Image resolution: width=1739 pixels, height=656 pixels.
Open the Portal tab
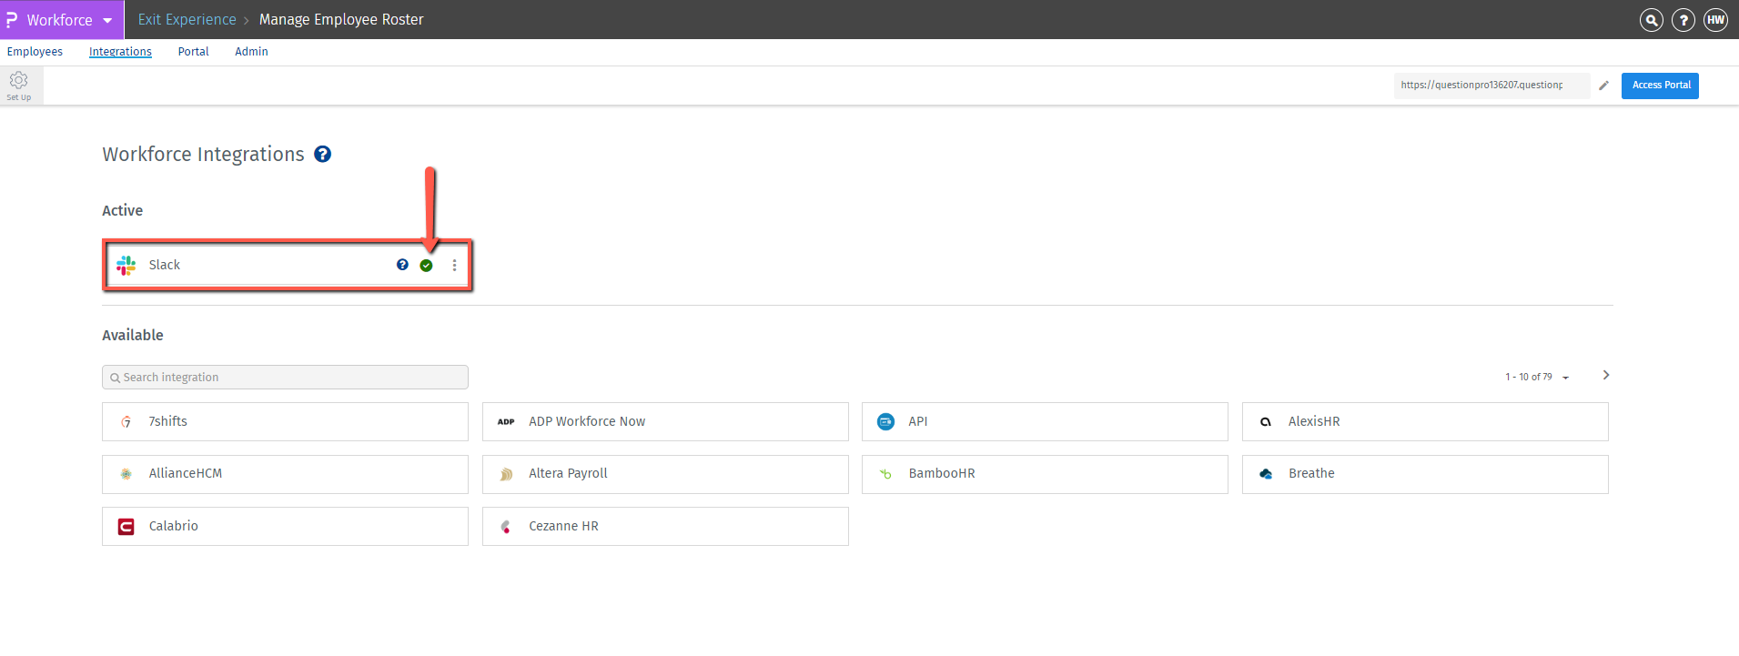click(193, 52)
